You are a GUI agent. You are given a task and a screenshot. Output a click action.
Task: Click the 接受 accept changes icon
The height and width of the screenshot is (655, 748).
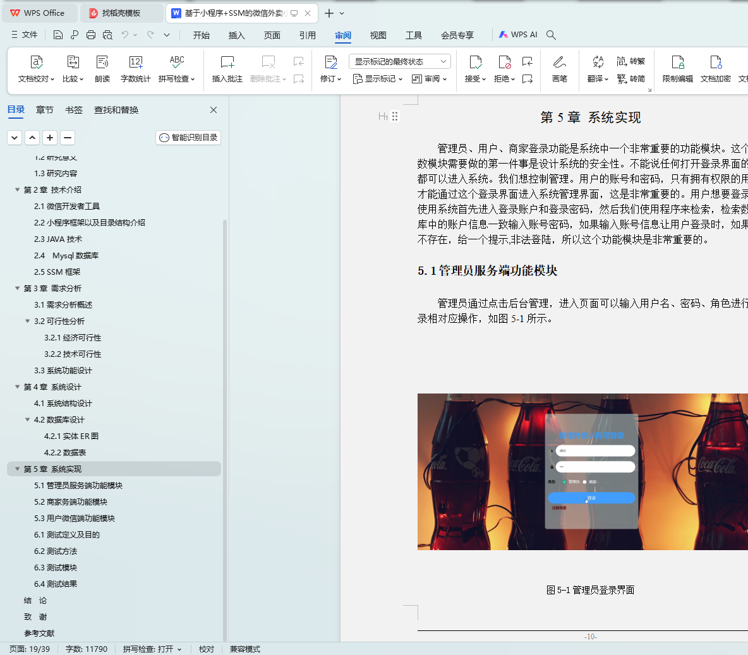[476, 62]
